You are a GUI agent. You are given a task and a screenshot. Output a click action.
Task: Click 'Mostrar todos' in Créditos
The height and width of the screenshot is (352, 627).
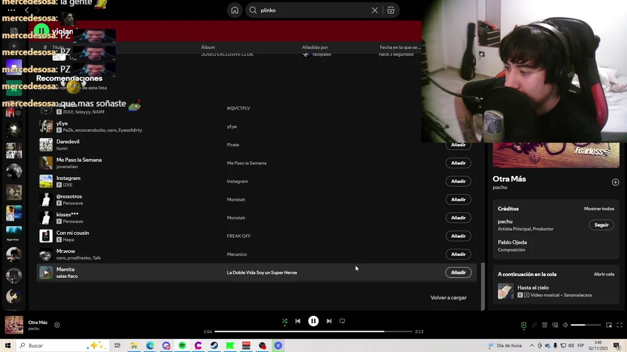tap(599, 209)
